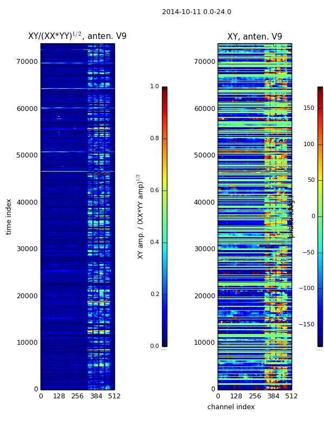324x433 pixels.
Task: Click the 1.0 tick on amplitude colorbar
Action: [154, 87]
